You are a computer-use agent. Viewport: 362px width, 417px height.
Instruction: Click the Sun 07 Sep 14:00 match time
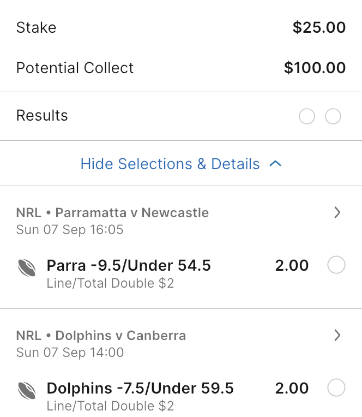[x=70, y=352]
